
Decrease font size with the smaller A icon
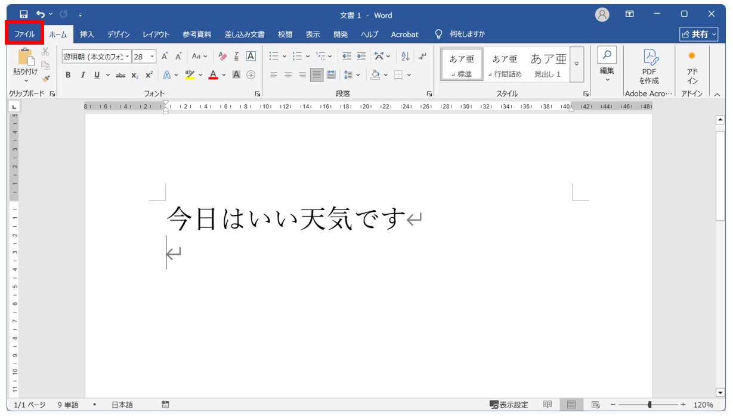[x=178, y=57]
